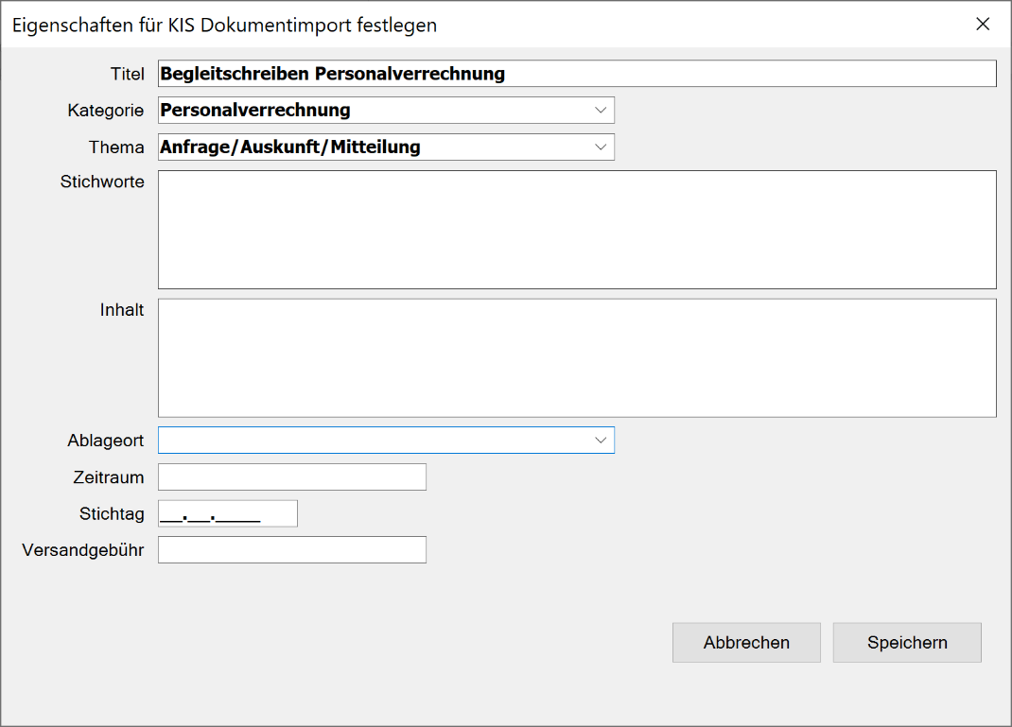Screen dimensions: 1012x727
Task: Open the empty Ablageort dropdown
Action: click(x=386, y=440)
